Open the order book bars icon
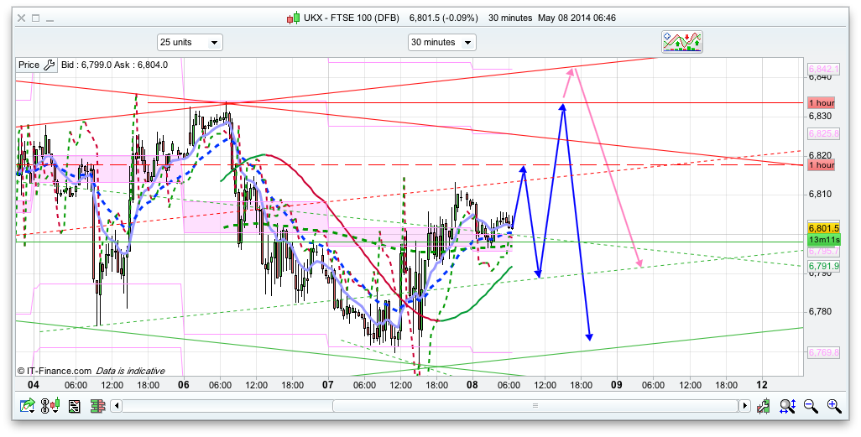Screen dimensions: 861x437 tap(96, 407)
